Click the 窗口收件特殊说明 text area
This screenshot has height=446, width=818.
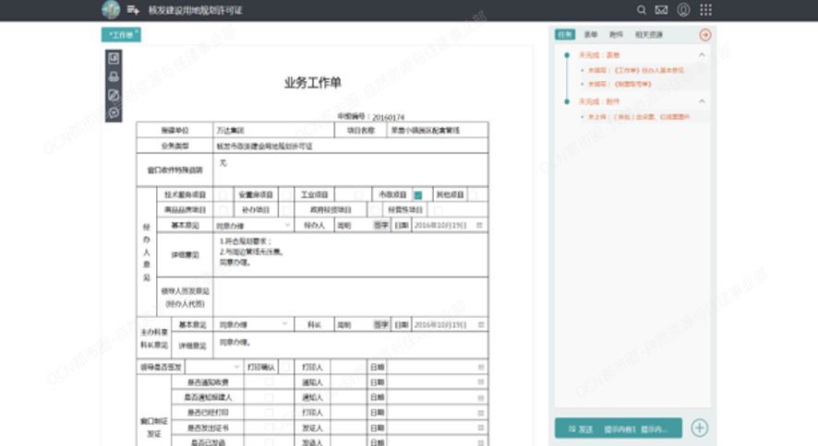coord(351,170)
